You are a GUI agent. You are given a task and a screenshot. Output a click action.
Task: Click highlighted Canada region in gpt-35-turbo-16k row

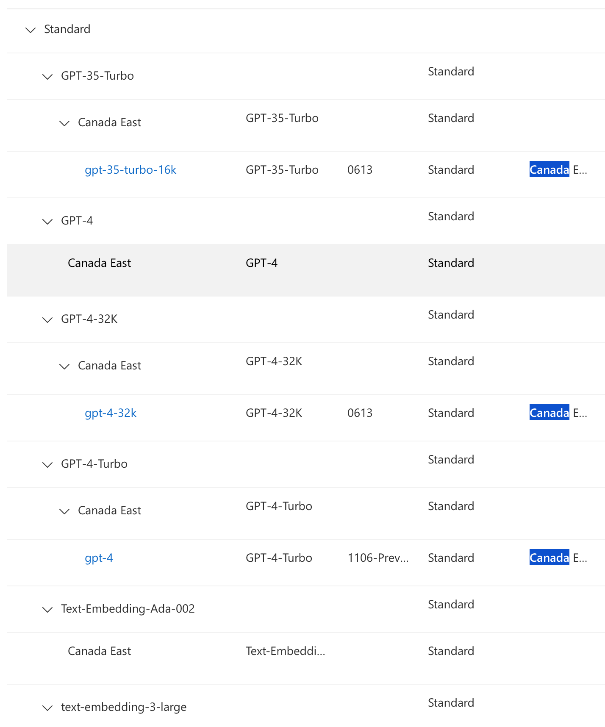(549, 169)
